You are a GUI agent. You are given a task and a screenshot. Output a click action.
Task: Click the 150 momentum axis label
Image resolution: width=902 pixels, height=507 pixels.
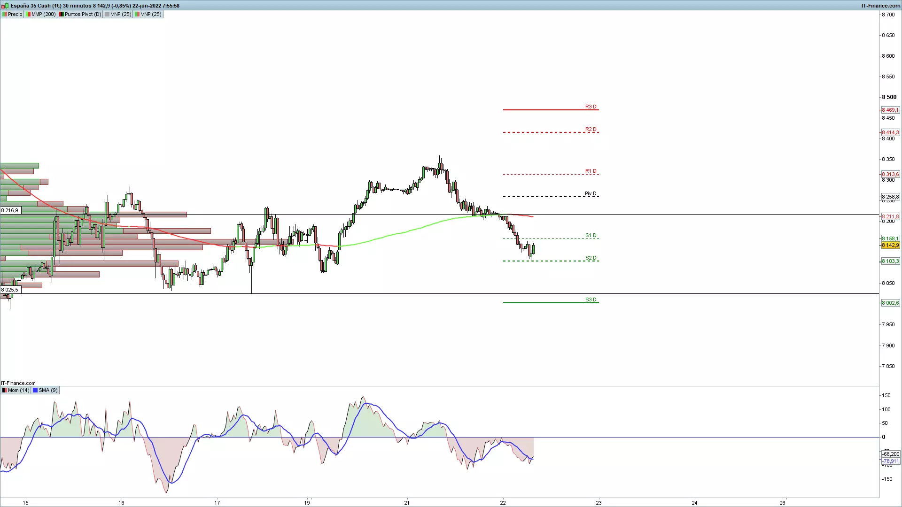886,395
